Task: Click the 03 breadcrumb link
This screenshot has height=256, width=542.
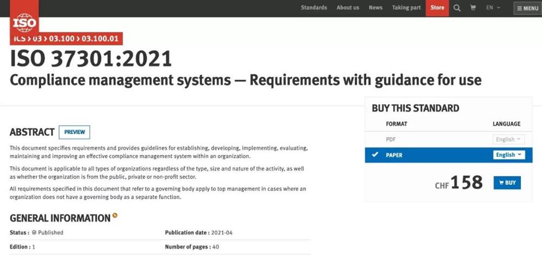Action: (x=37, y=38)
